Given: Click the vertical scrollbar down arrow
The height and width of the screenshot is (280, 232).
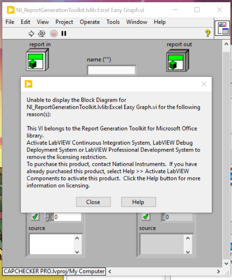Looking at the screenshot, I should 226,264.
